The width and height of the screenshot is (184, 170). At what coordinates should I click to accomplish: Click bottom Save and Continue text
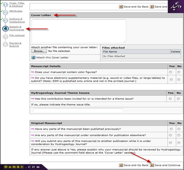pos(167,165)
